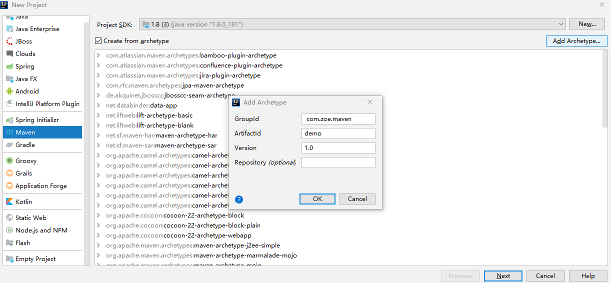Viewport: 611px width, 283px height.
Task: Select Java Enterprise project type icon
Action: [x=9, y=29]
